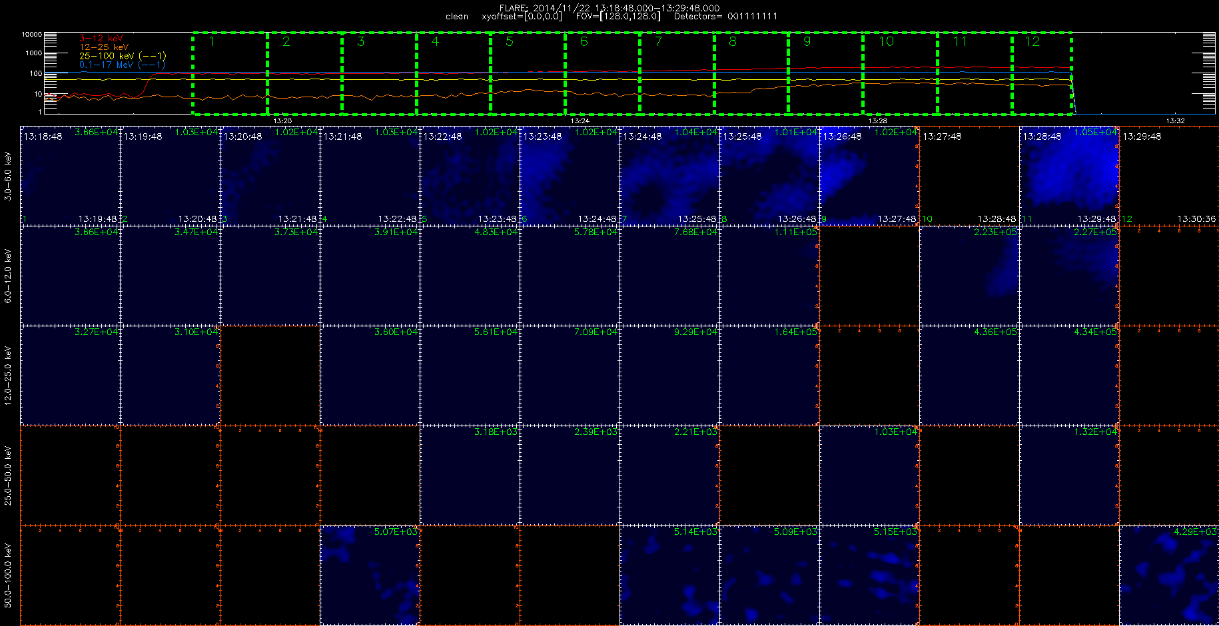Open the image panel labeled 4.29E+03
Screen dimensions: 1219x626
click(x=1170, y=575)
